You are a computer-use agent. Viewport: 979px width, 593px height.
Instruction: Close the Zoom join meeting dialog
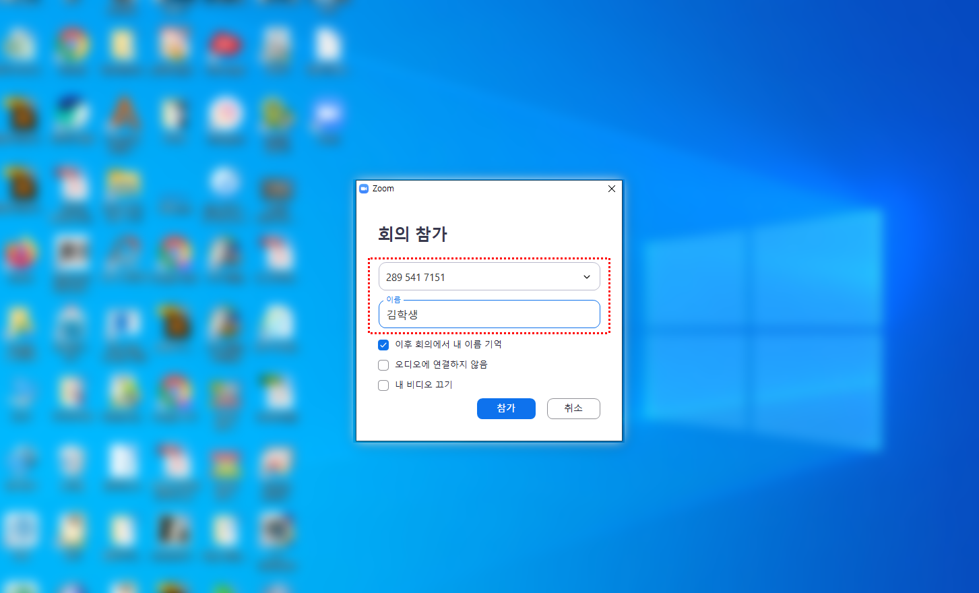point(612,189)
